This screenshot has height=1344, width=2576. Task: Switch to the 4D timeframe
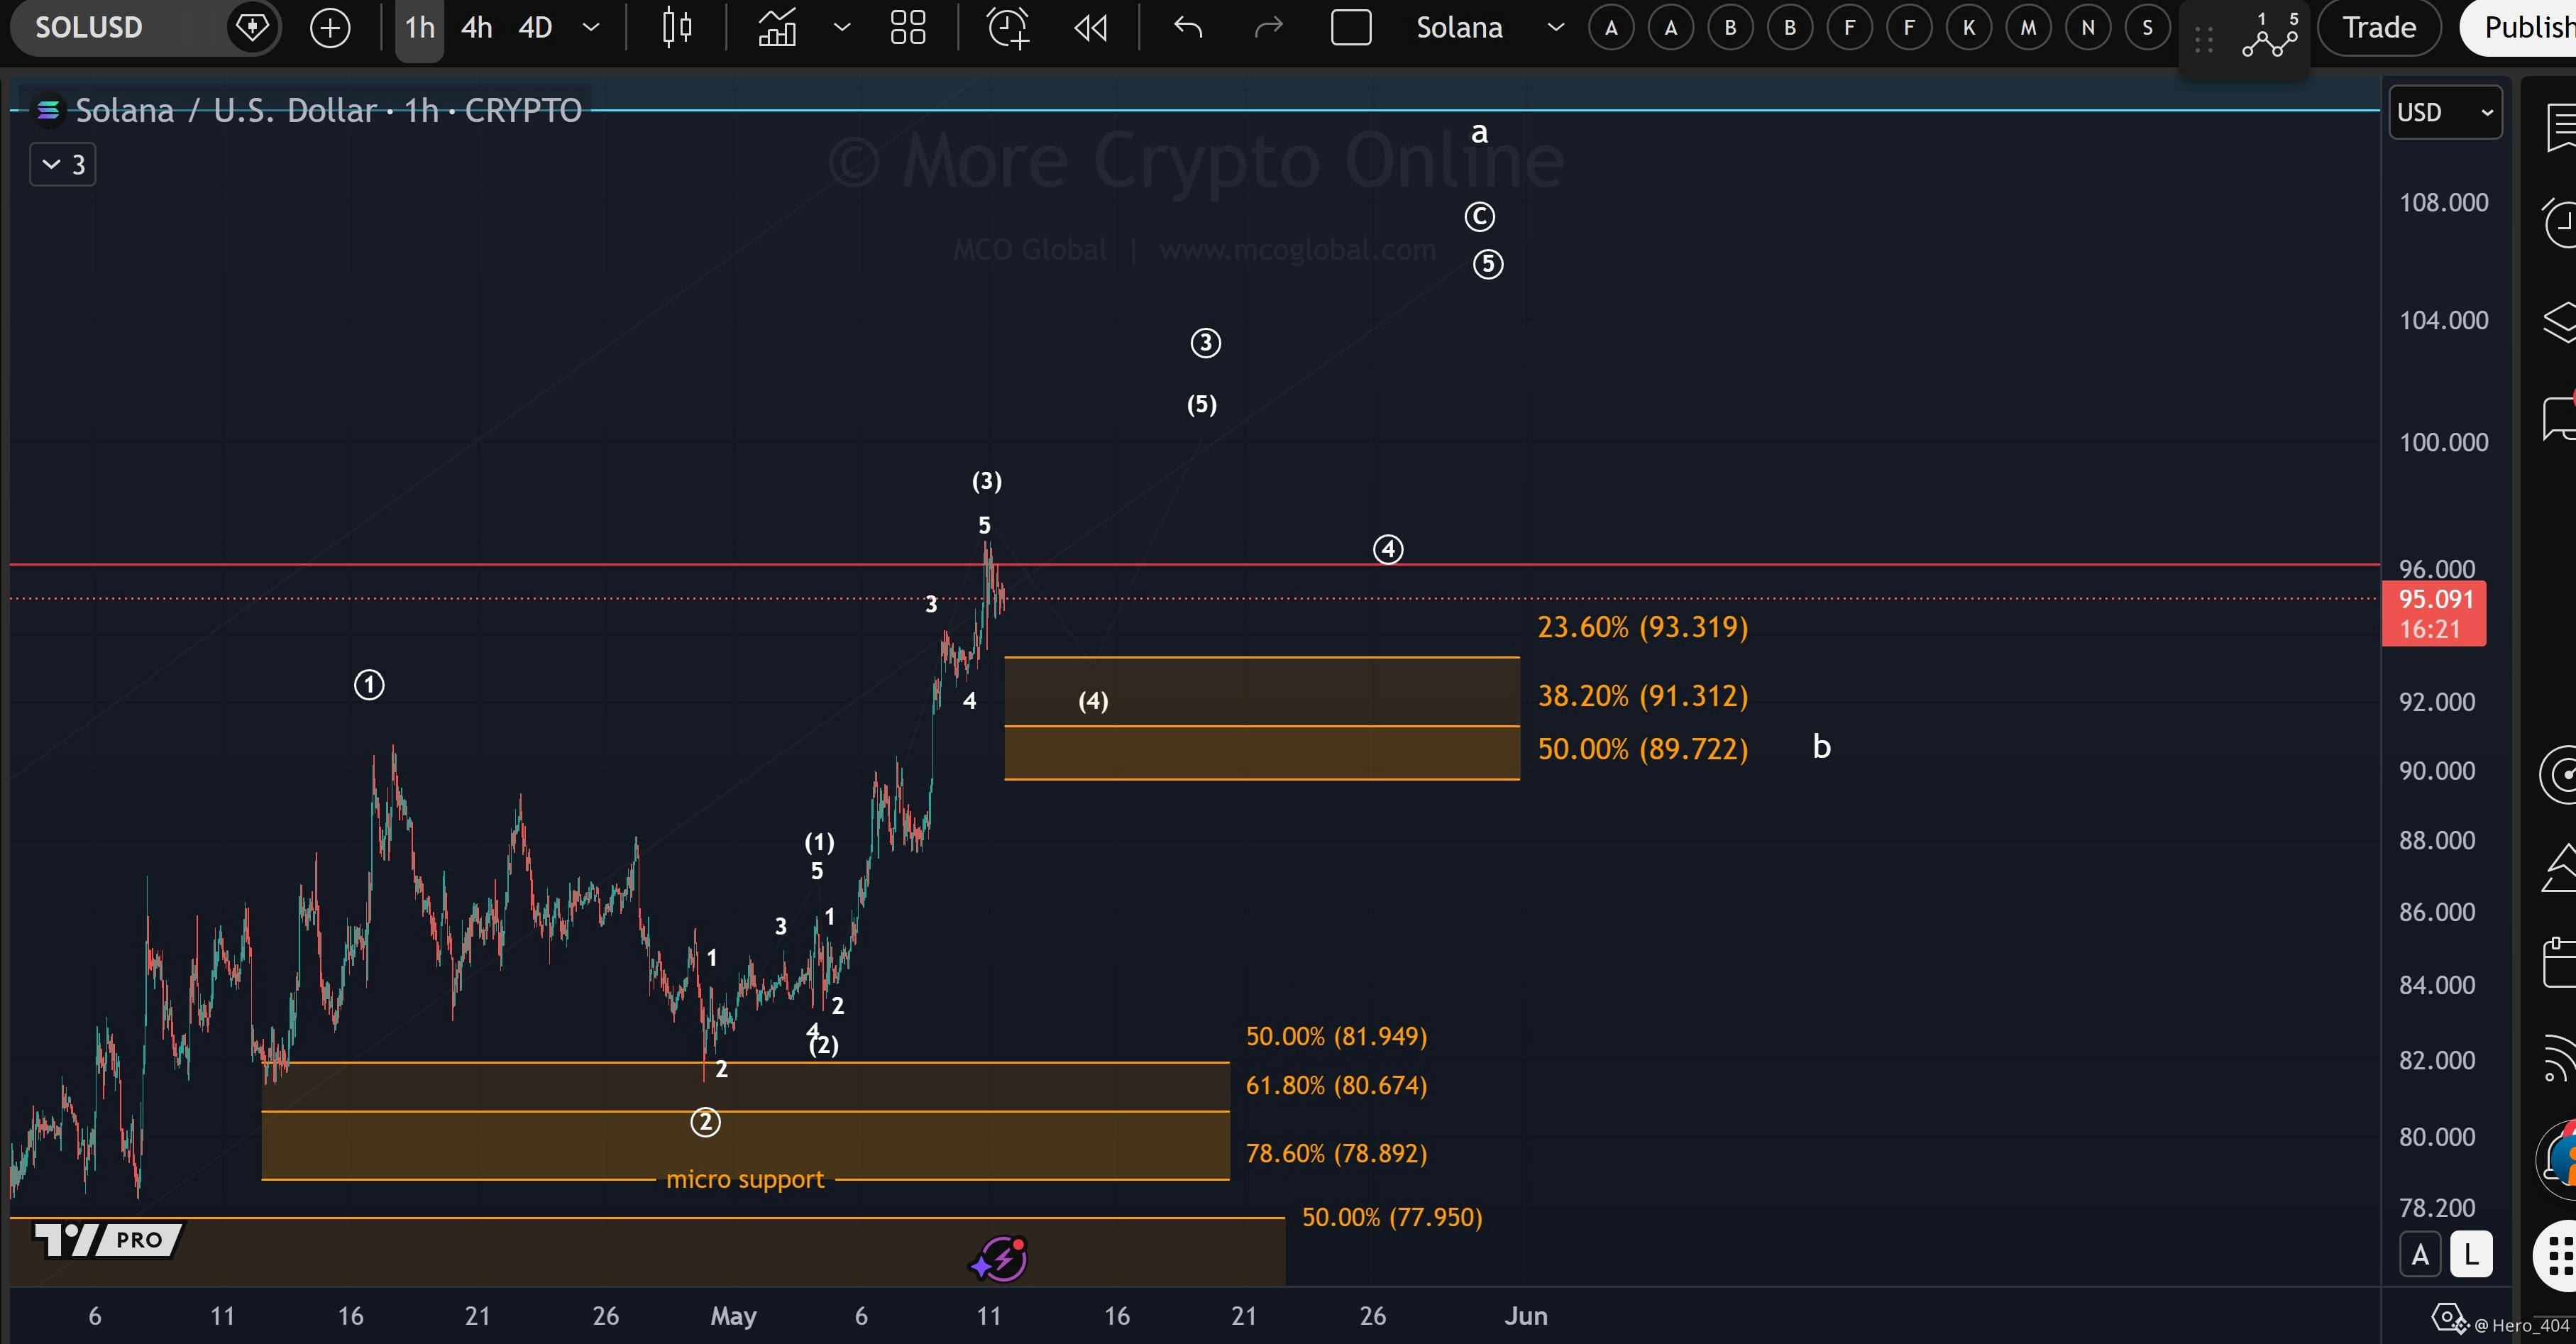[x=535, y=27]
